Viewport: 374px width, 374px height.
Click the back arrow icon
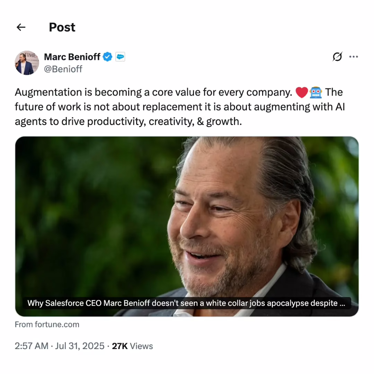21,27
